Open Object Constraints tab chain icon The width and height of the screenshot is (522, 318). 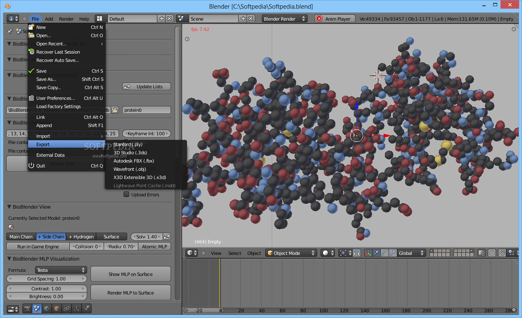pos(66,309)
